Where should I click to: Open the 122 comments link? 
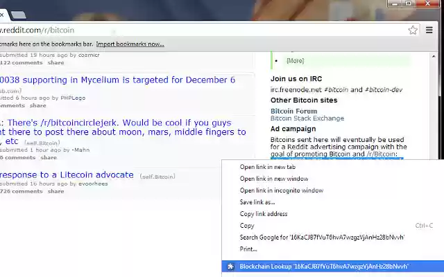(x=21, y=63)
